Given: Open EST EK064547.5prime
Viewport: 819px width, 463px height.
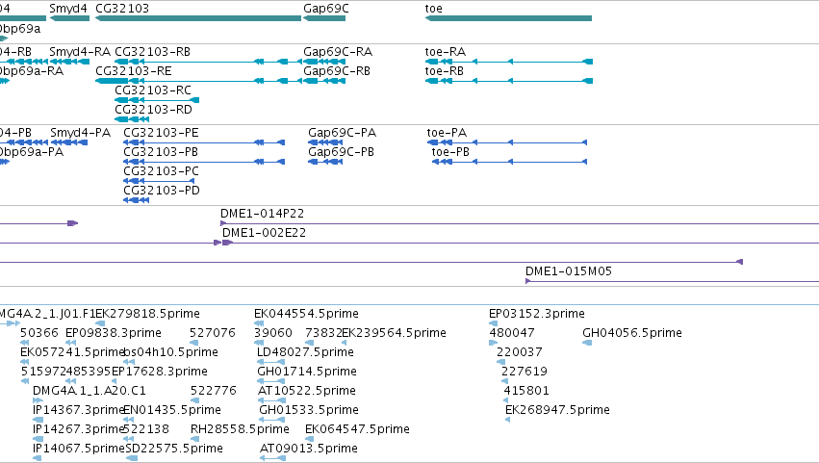Looking at the screenshot, I should pos(357,429).
